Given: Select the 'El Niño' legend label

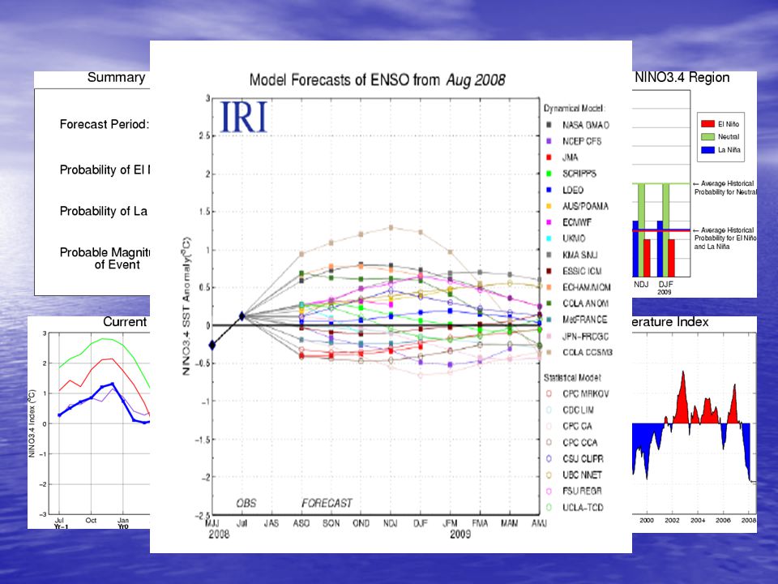Looking at the screenshot, I should (729, 124).
